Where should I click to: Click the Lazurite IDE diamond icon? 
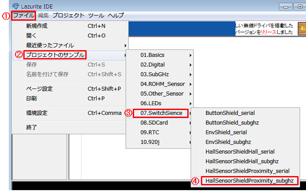(16, 6)
